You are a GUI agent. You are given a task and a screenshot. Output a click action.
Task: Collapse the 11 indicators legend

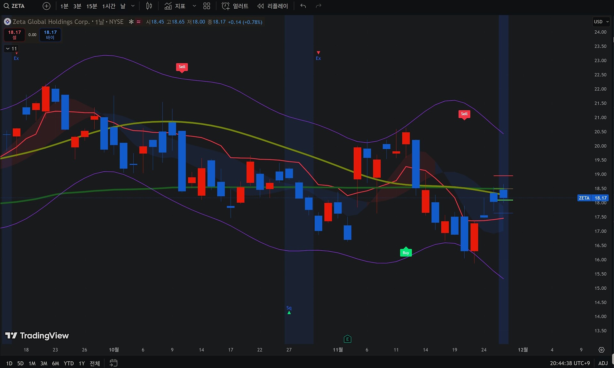click(11, 49)
